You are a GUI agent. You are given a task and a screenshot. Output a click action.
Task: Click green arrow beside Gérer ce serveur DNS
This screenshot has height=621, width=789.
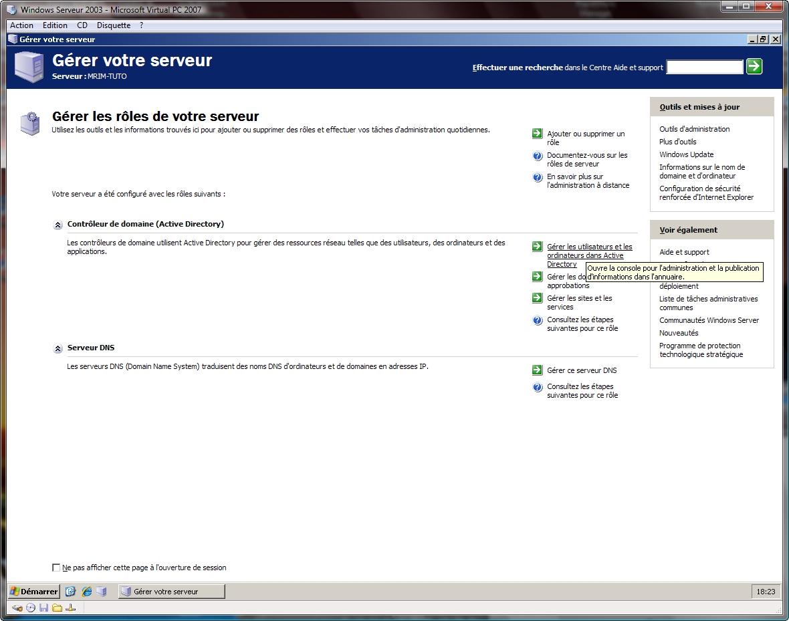point(538,370)
